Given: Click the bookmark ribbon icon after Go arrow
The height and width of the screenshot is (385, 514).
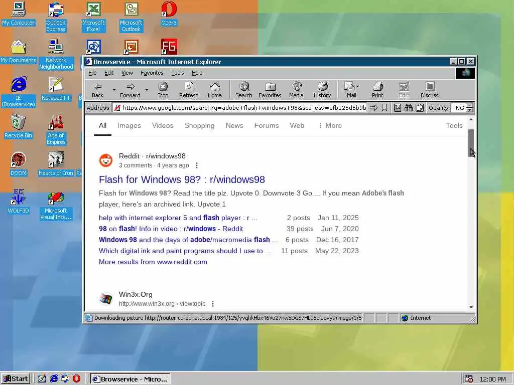Looking at the screenshot, I should pos(384,108).
